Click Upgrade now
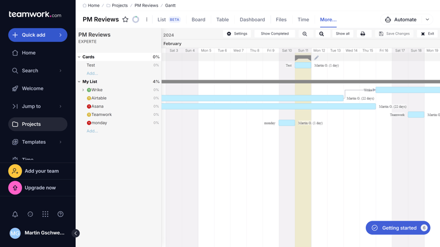This screenshot has height=247, width=440. point(37,188)
